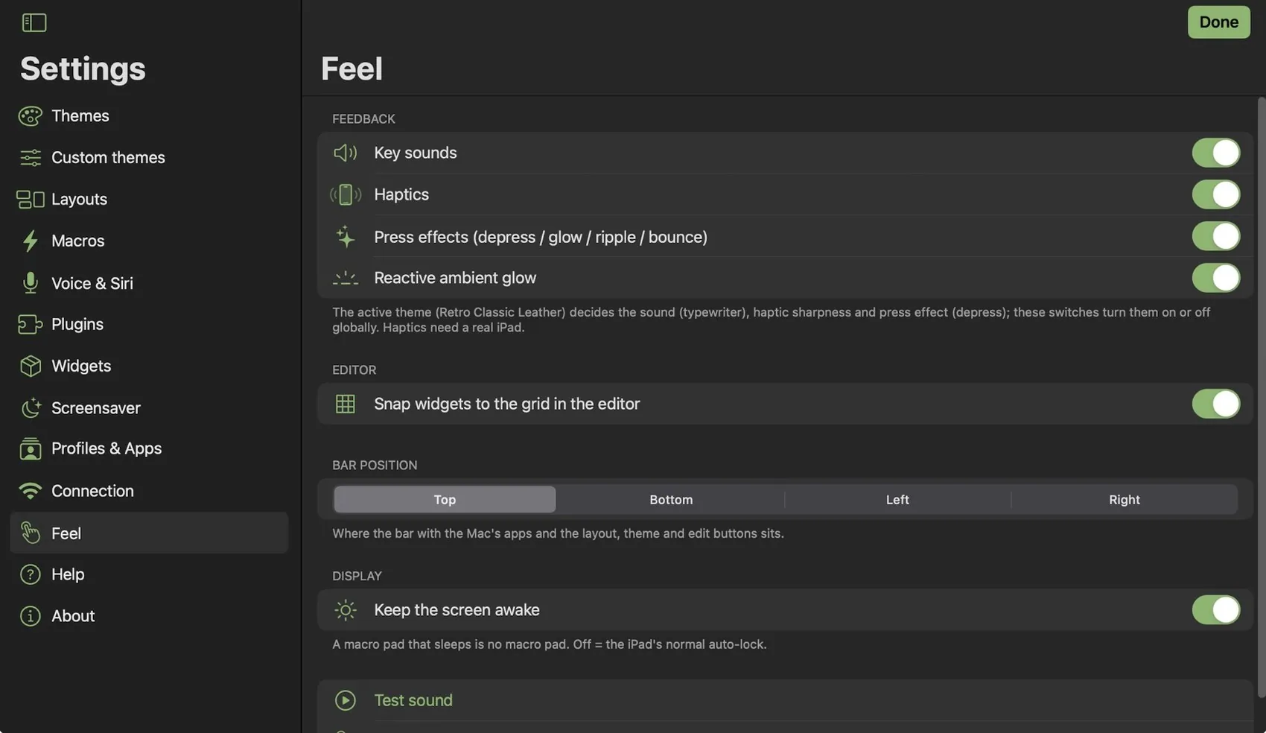Click the snap-to-grid icon
The width and height of the screenshot is (1266, 733).
coord(346,404)
